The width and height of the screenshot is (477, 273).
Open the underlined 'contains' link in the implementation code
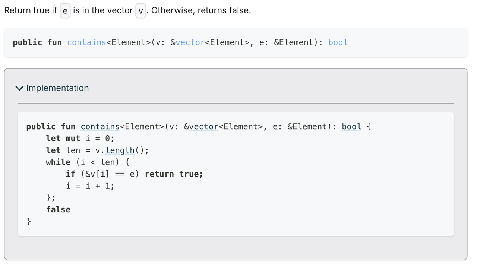(x=100, y=127)
